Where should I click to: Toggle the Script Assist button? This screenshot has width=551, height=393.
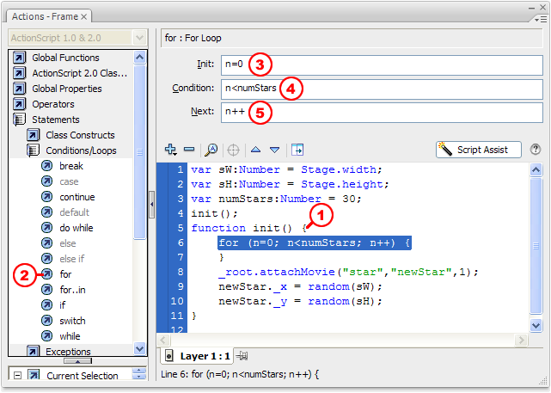478,150
